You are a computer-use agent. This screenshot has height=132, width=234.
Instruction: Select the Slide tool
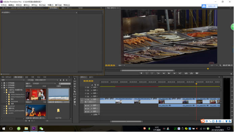pos(75,97)
